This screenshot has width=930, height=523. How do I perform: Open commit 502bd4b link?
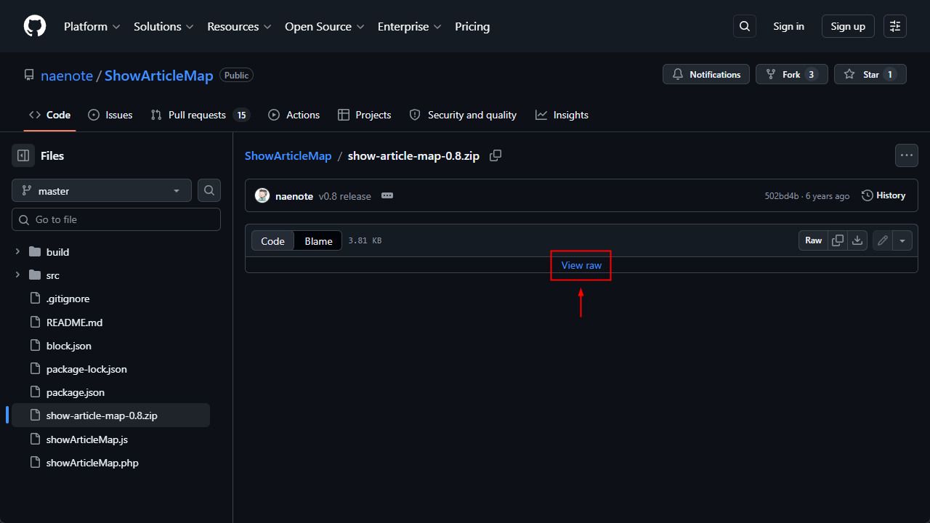(x=782, y=196)
